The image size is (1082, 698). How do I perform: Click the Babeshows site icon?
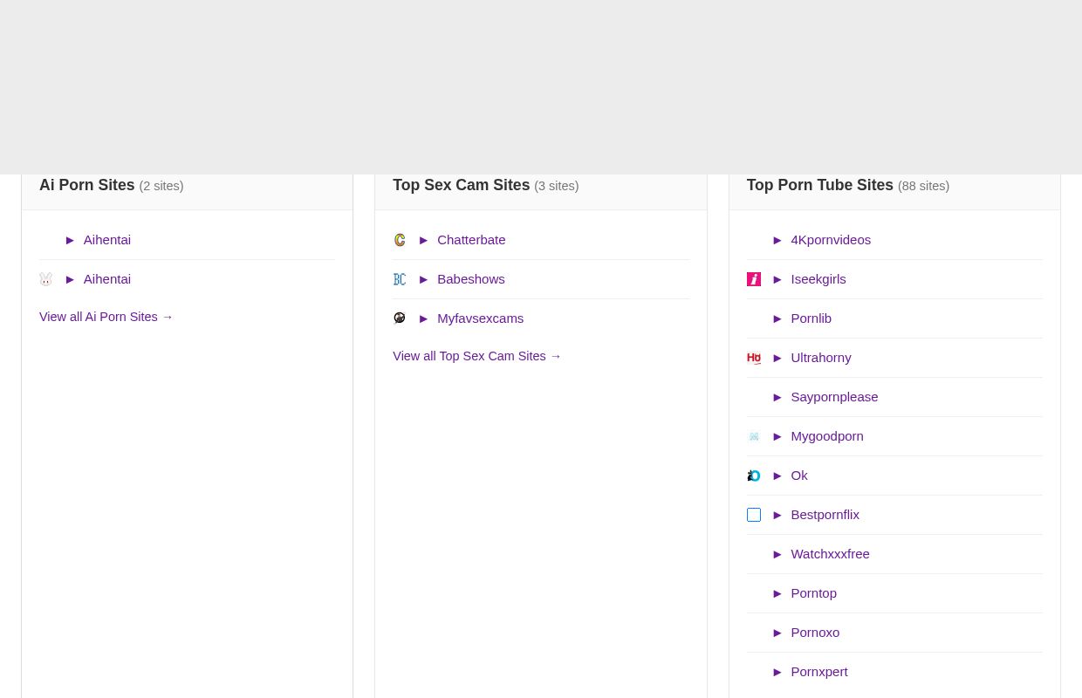click(400, 278)
